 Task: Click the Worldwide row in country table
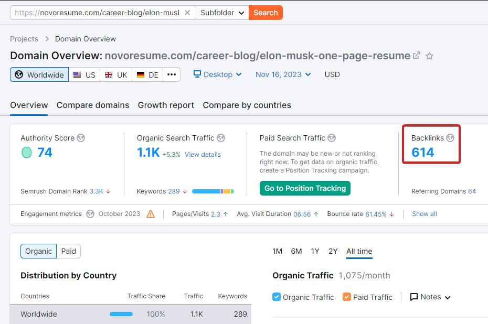pos(131,314)
